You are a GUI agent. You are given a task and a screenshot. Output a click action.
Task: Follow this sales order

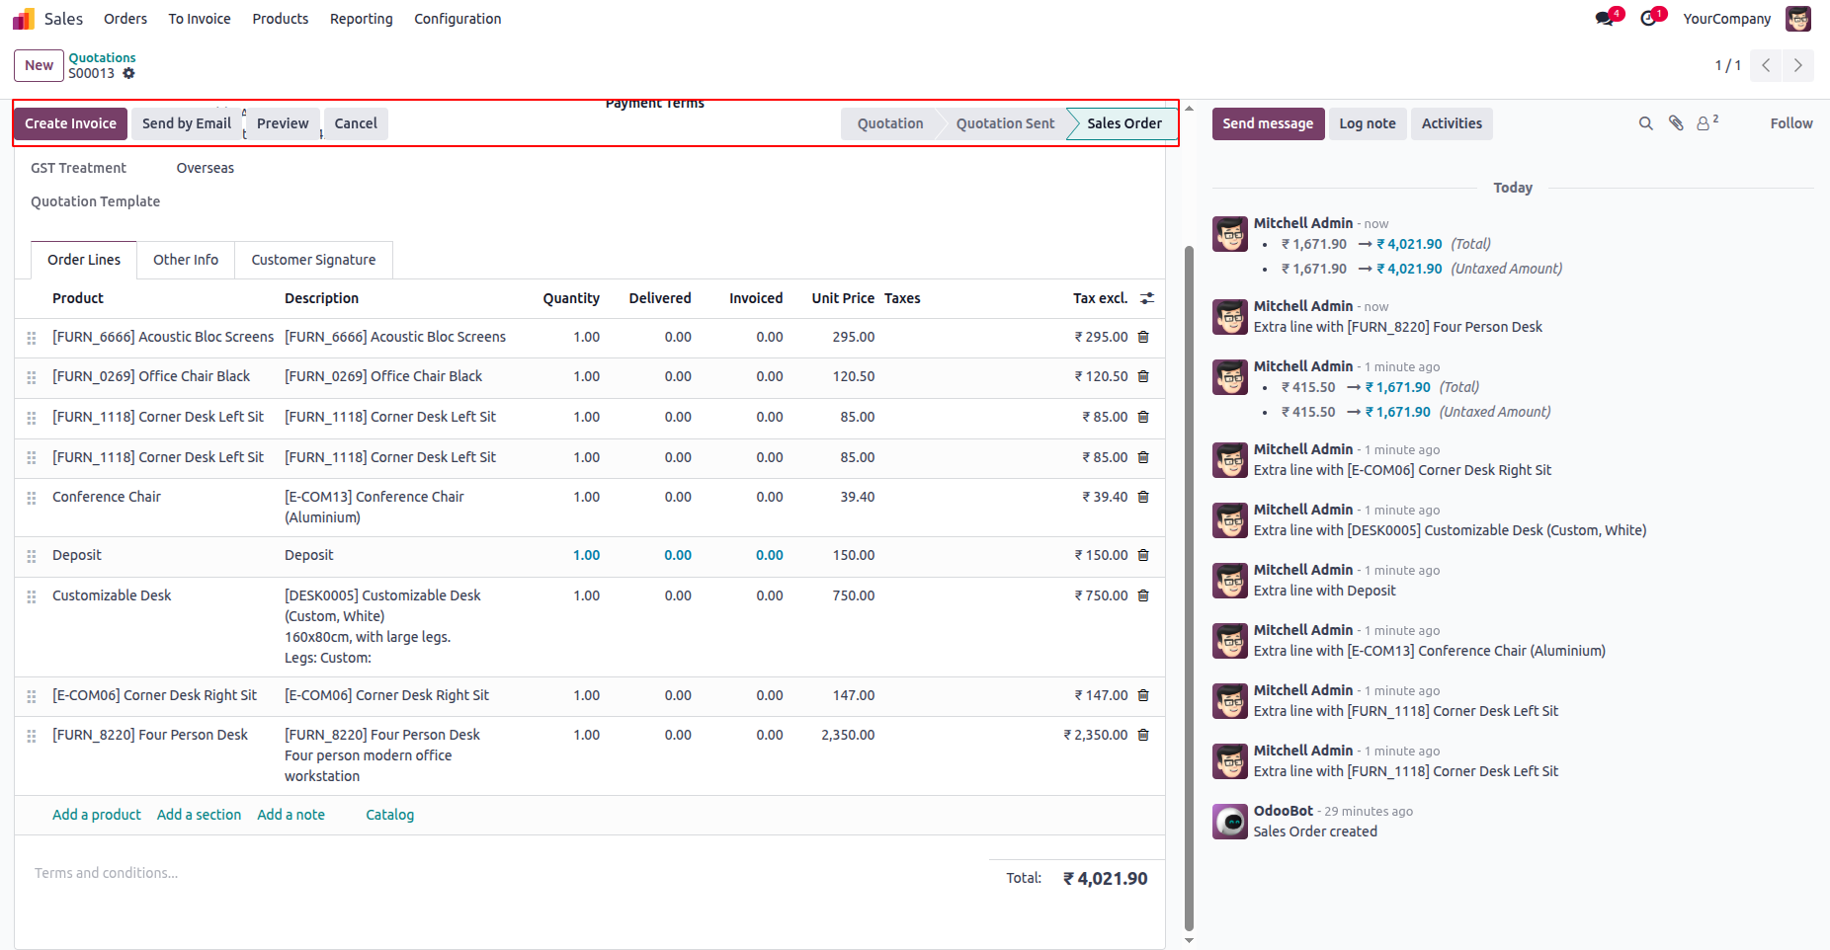[1791, 123]
